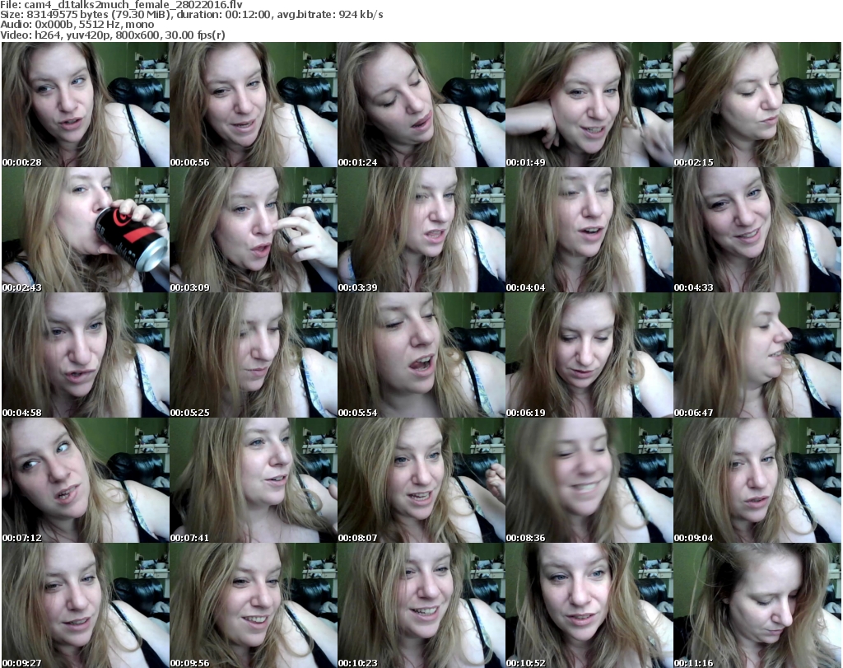The width and height of the screenshot is (843, 668).
Task: Open the thumbnail stamped 00:00:28
Action: pos(86,105)
